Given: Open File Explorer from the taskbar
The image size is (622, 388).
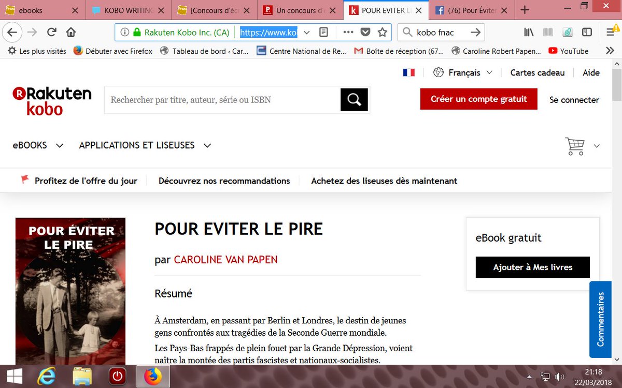Looking at the screenshot, I should 82,377.
